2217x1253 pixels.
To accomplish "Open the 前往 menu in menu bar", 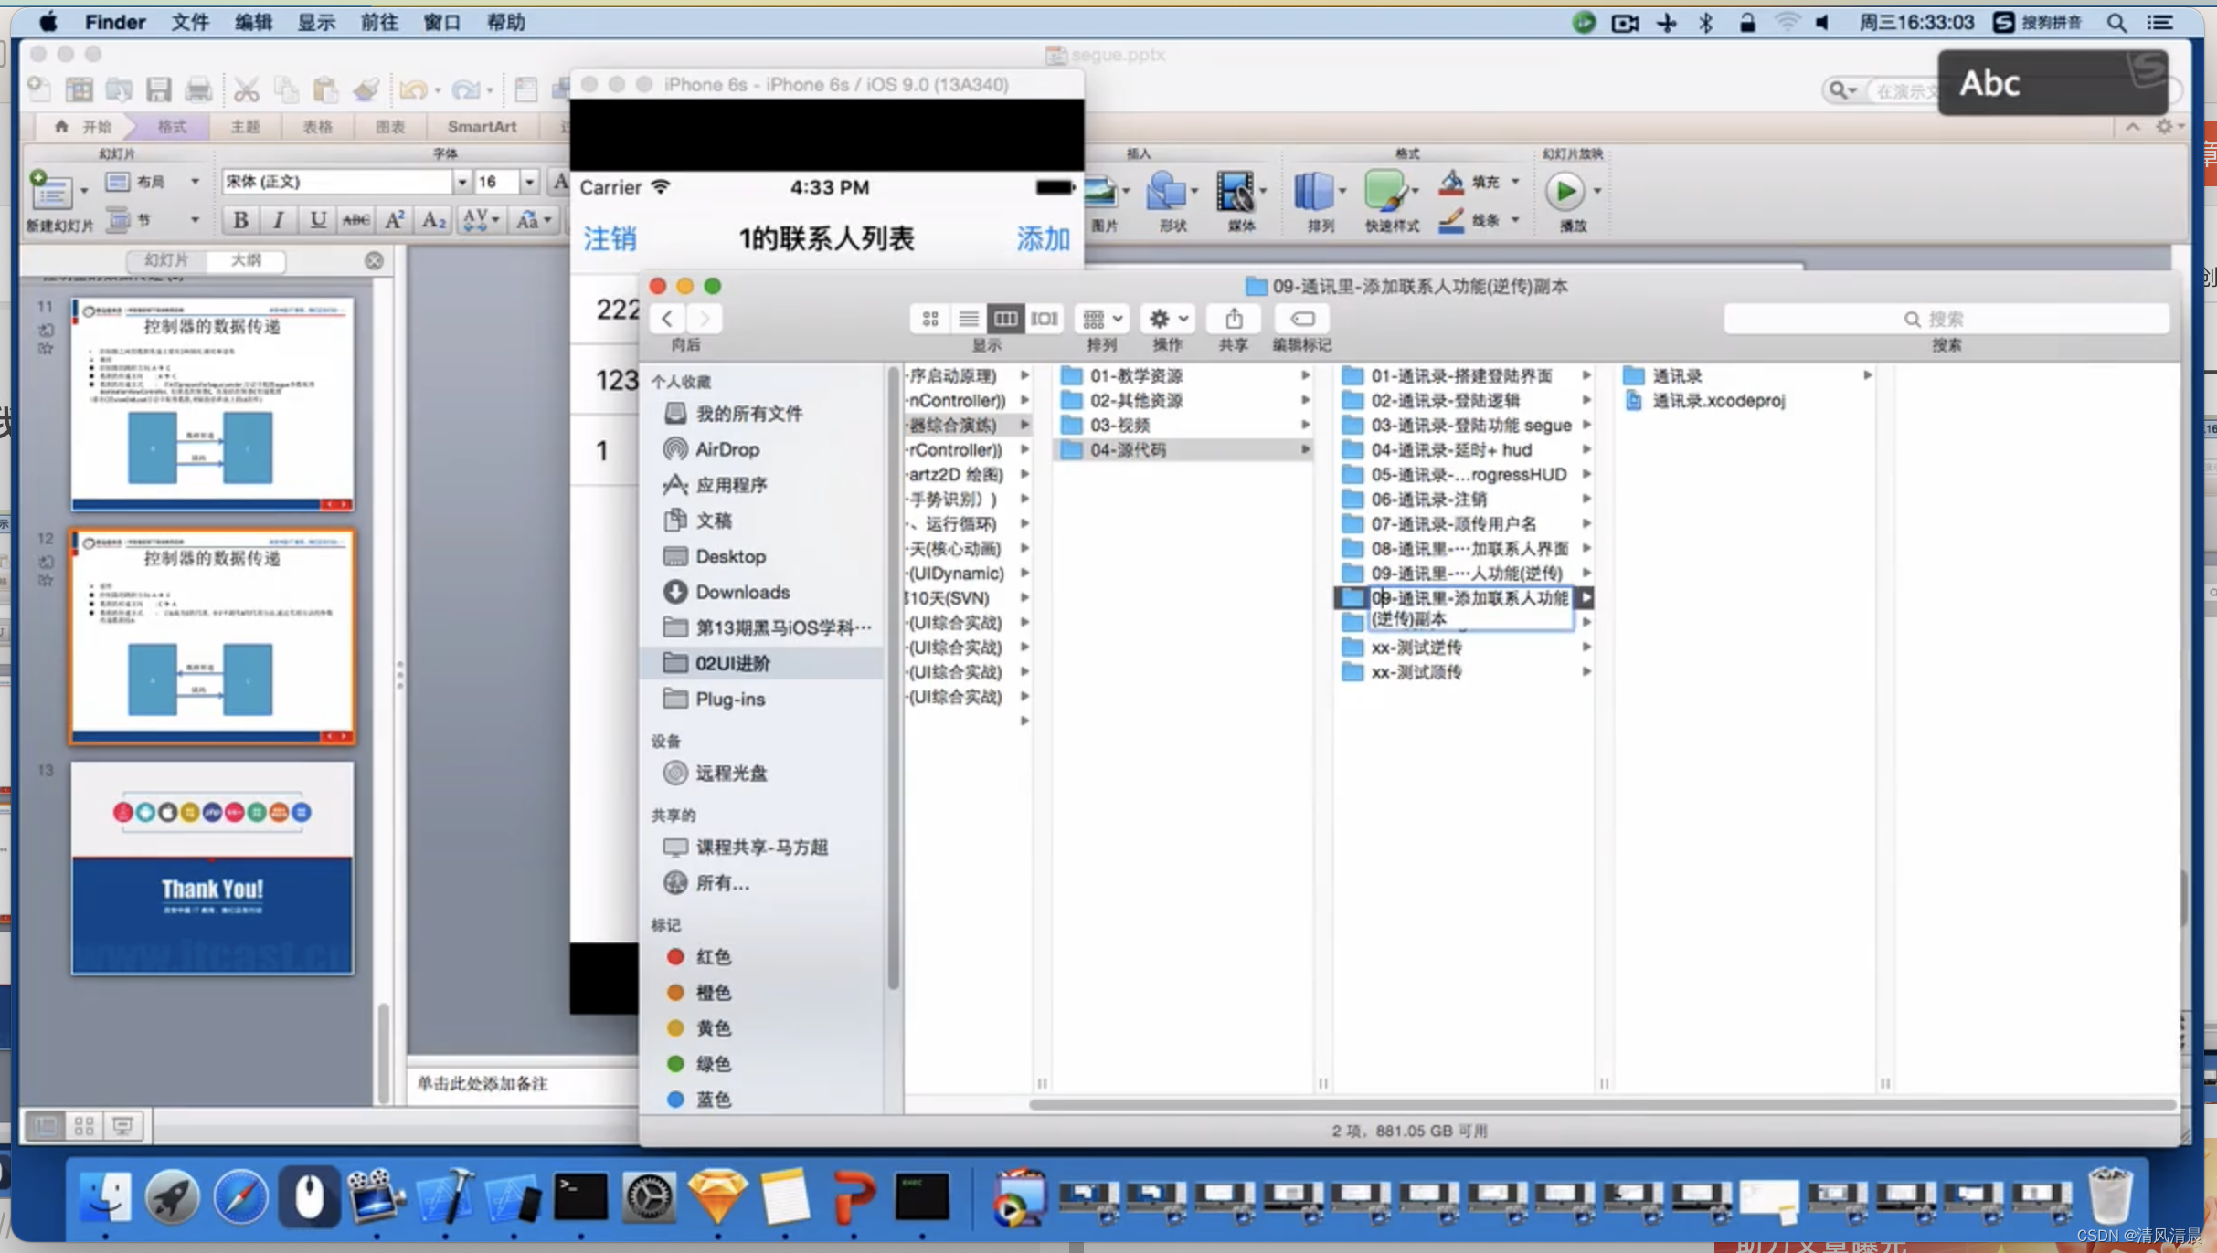I will 378,22.
